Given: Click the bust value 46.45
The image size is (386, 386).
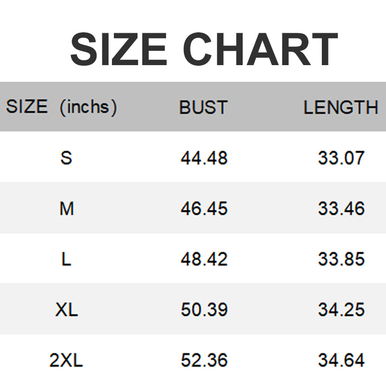Looking at the screenshot, I should [204, 208].
